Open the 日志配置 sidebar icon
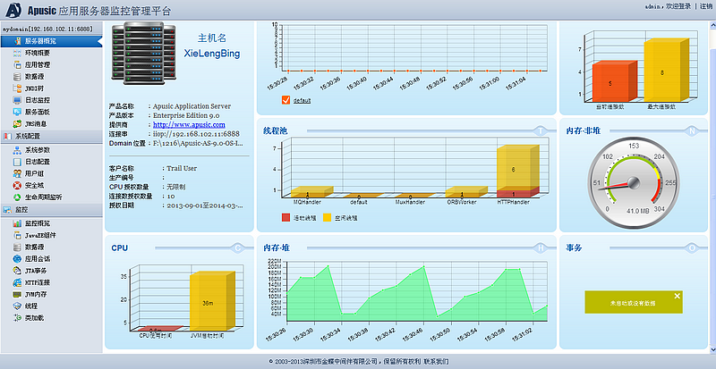The height and width of the screenshot is (369, 716). tap(17, 162)
